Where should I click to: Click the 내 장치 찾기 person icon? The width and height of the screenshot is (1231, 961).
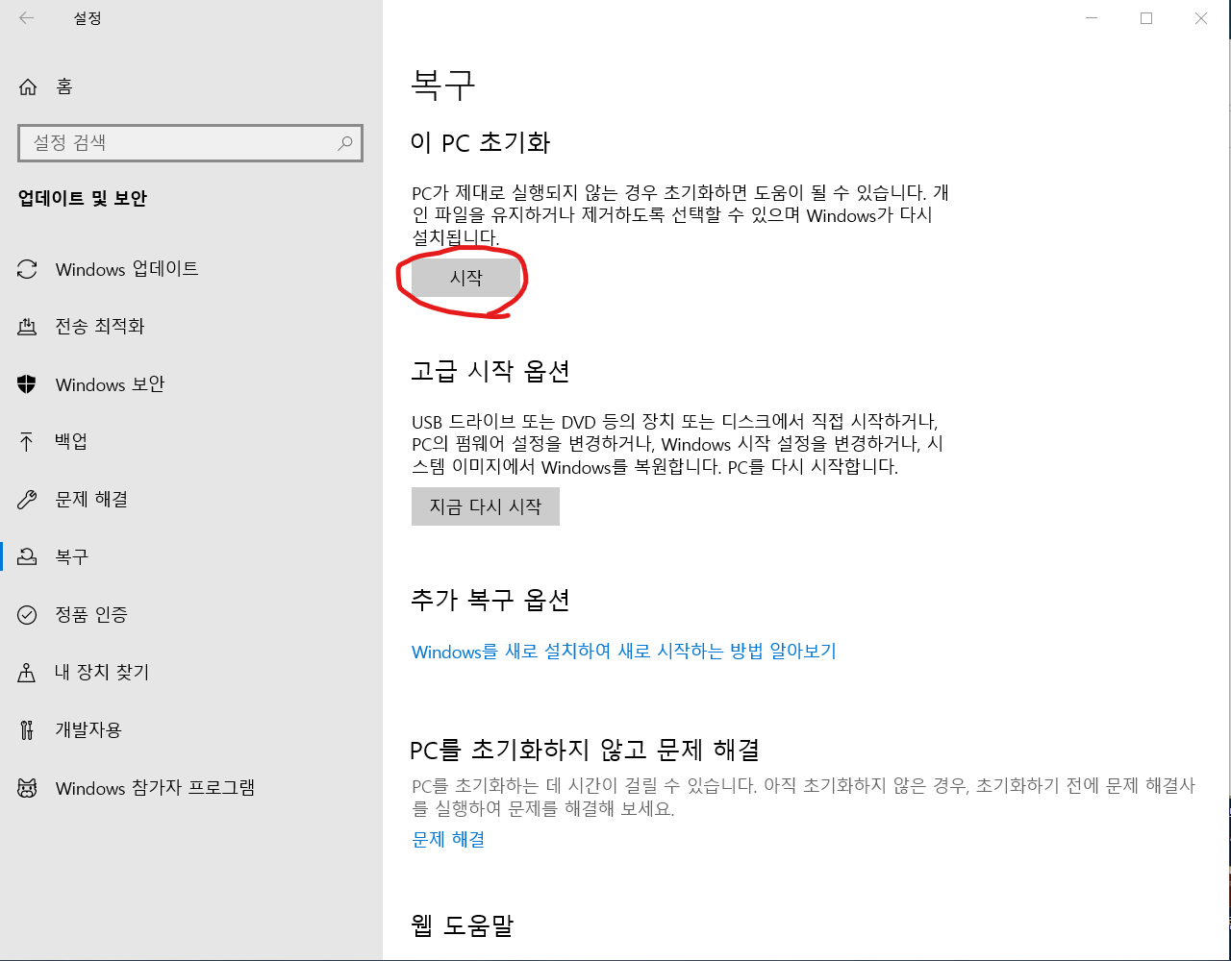[27, 673]
